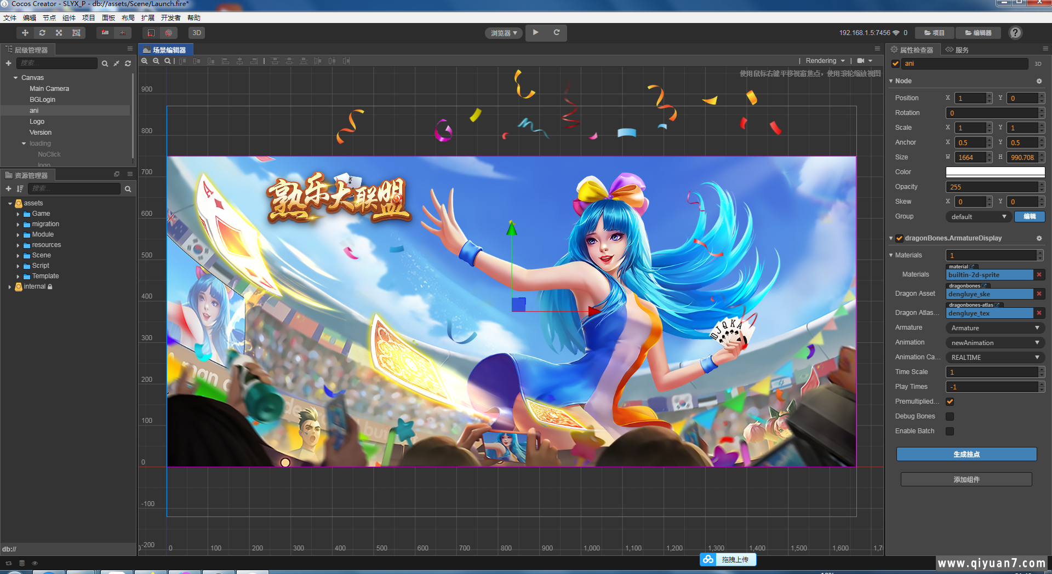Refresh the hierarchy panel

pyautogui.click(x=128, y=64)
